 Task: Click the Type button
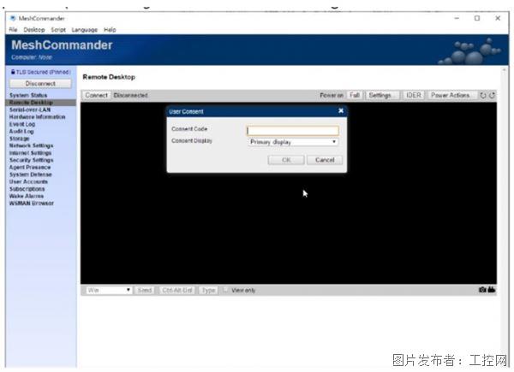pos(208,290)
